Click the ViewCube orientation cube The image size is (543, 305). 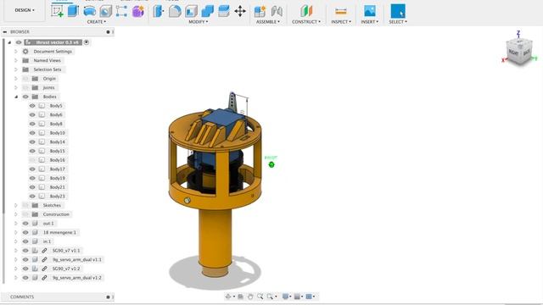(519, 52)
